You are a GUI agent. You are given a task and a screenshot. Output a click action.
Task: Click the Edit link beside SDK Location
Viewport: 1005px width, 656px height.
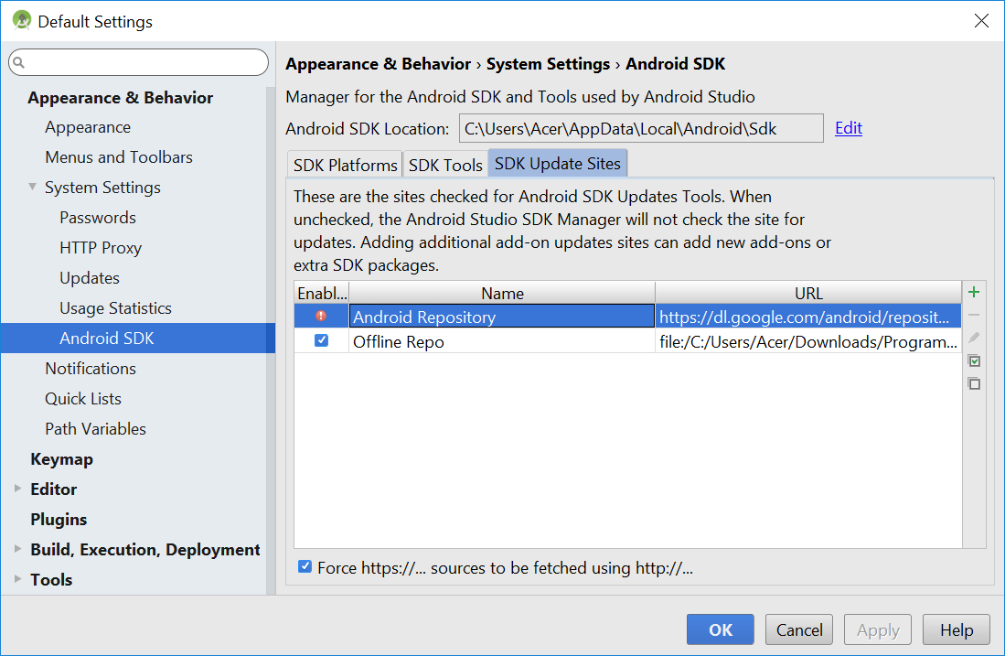point(848,128)
